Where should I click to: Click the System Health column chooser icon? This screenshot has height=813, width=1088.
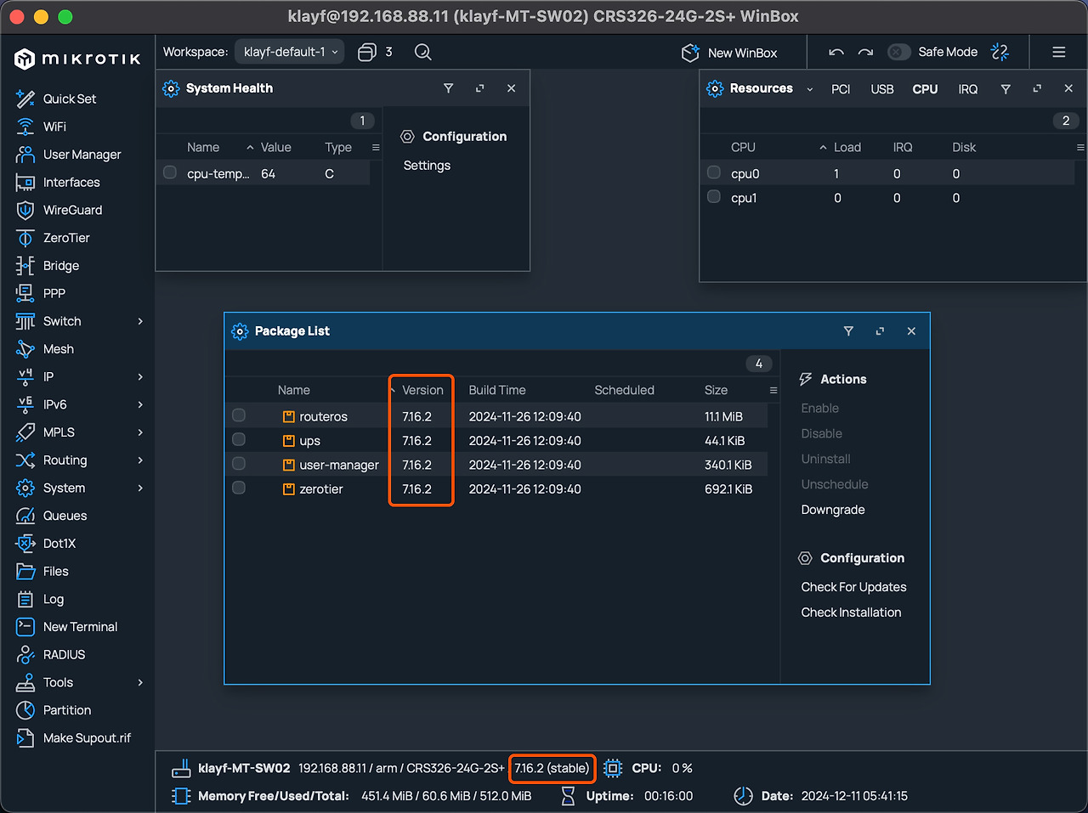(x=376, y=147)
